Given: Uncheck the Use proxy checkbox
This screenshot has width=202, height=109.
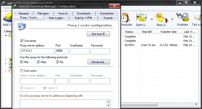Looking at the screenshot, I should tap(22, 41).
